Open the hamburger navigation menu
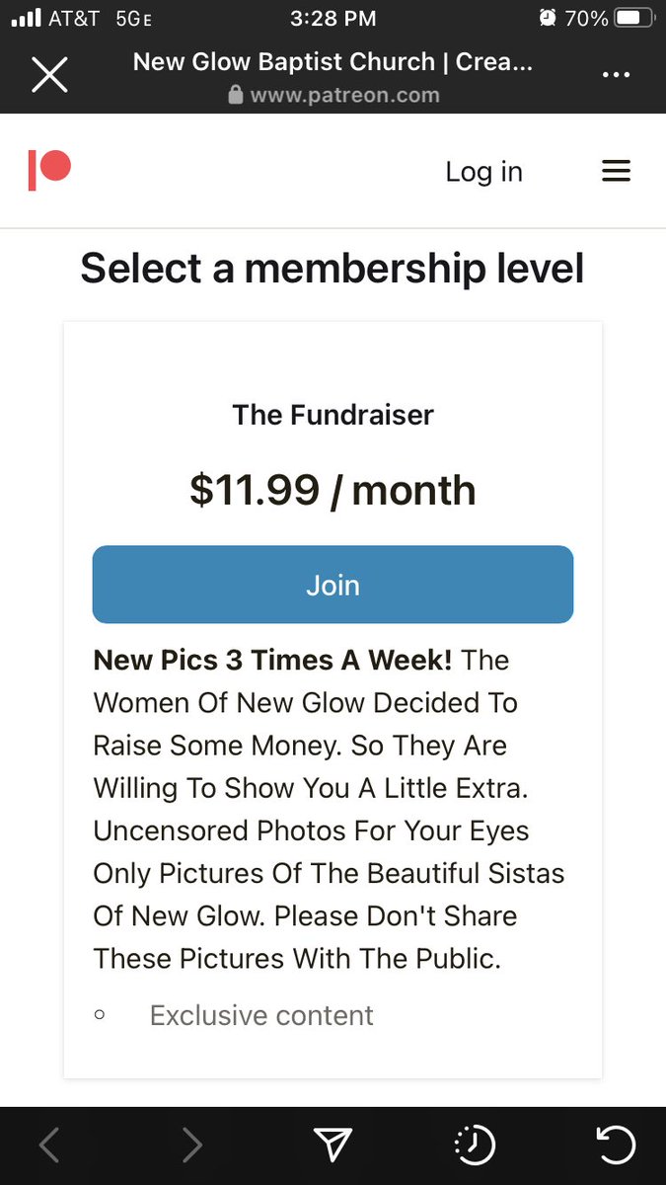Image resolution: width=666 pixels, height=1185 pixels. [x=616, y=172]
